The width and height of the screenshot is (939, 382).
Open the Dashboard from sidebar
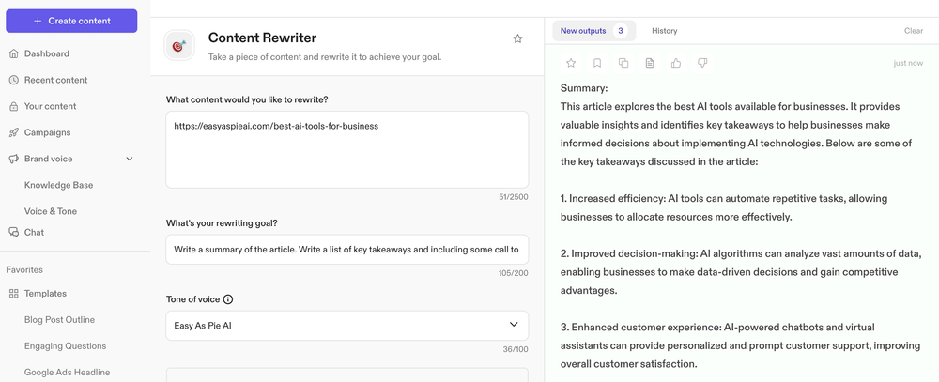pos(46,53)
